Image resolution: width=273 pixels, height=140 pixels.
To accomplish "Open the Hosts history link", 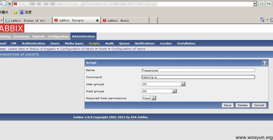I will pos(103,49).
